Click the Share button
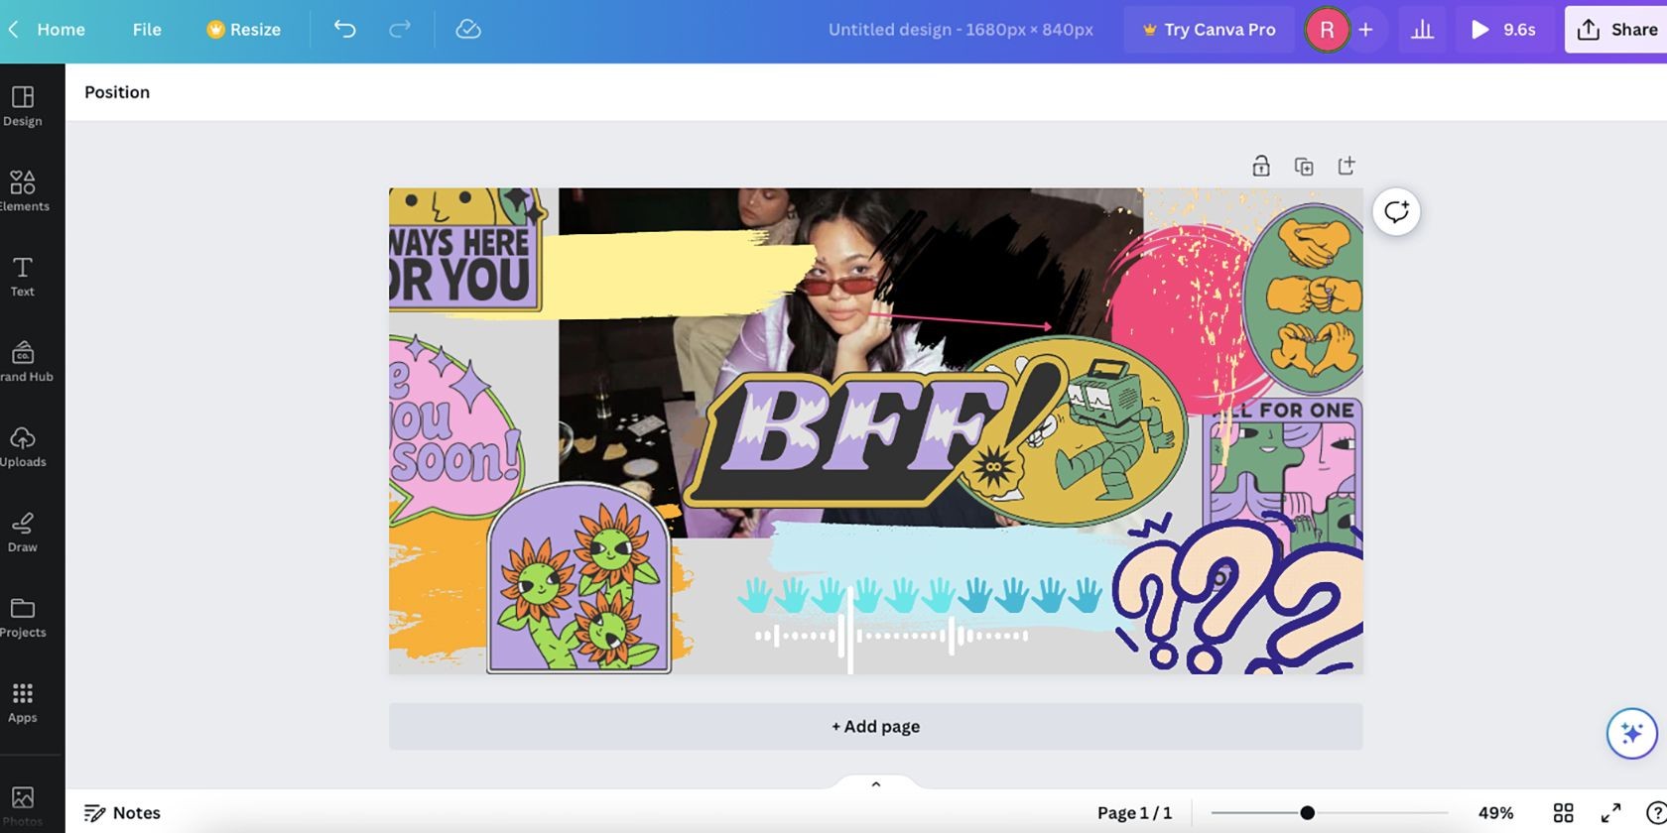Viewport: 1667px width, 833px height. click(x=1617, y=30)
